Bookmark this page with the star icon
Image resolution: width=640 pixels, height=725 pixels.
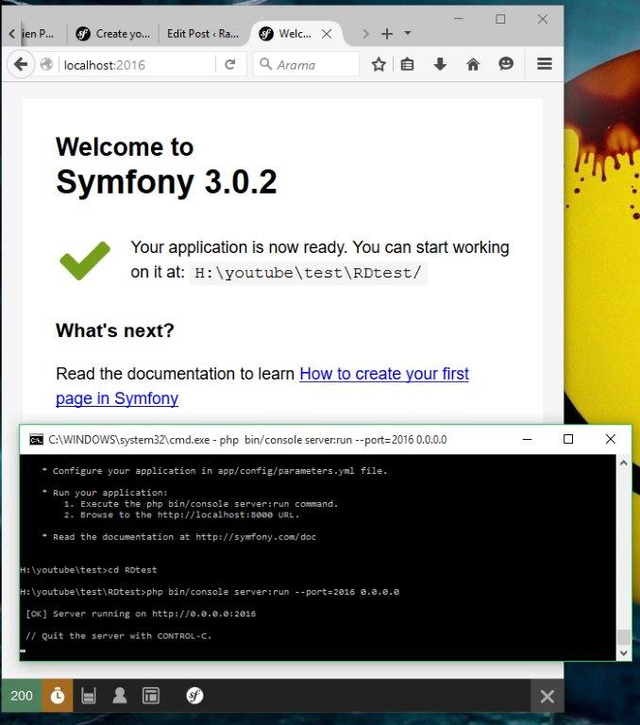click(x=379, y=64)
